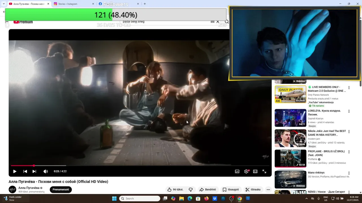This screenshot has width=362, height=203.
Task: Subscribe using the Prenumeruoti button
Action: [x=61, y=189]
